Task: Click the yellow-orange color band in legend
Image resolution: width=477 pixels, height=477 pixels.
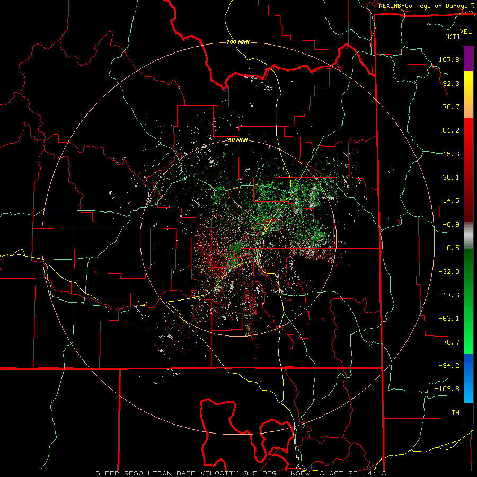Action: [x=468, y=94]
